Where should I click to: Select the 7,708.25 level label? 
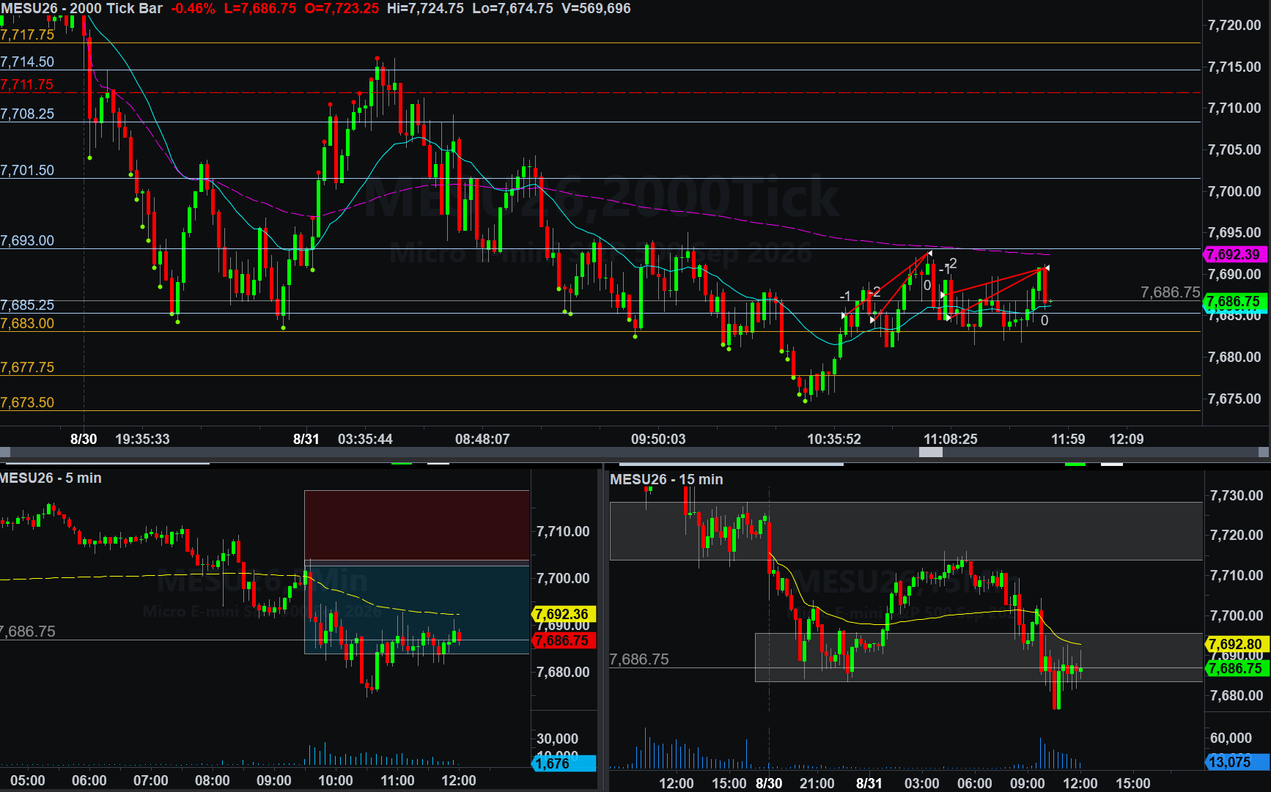point(28,114)
